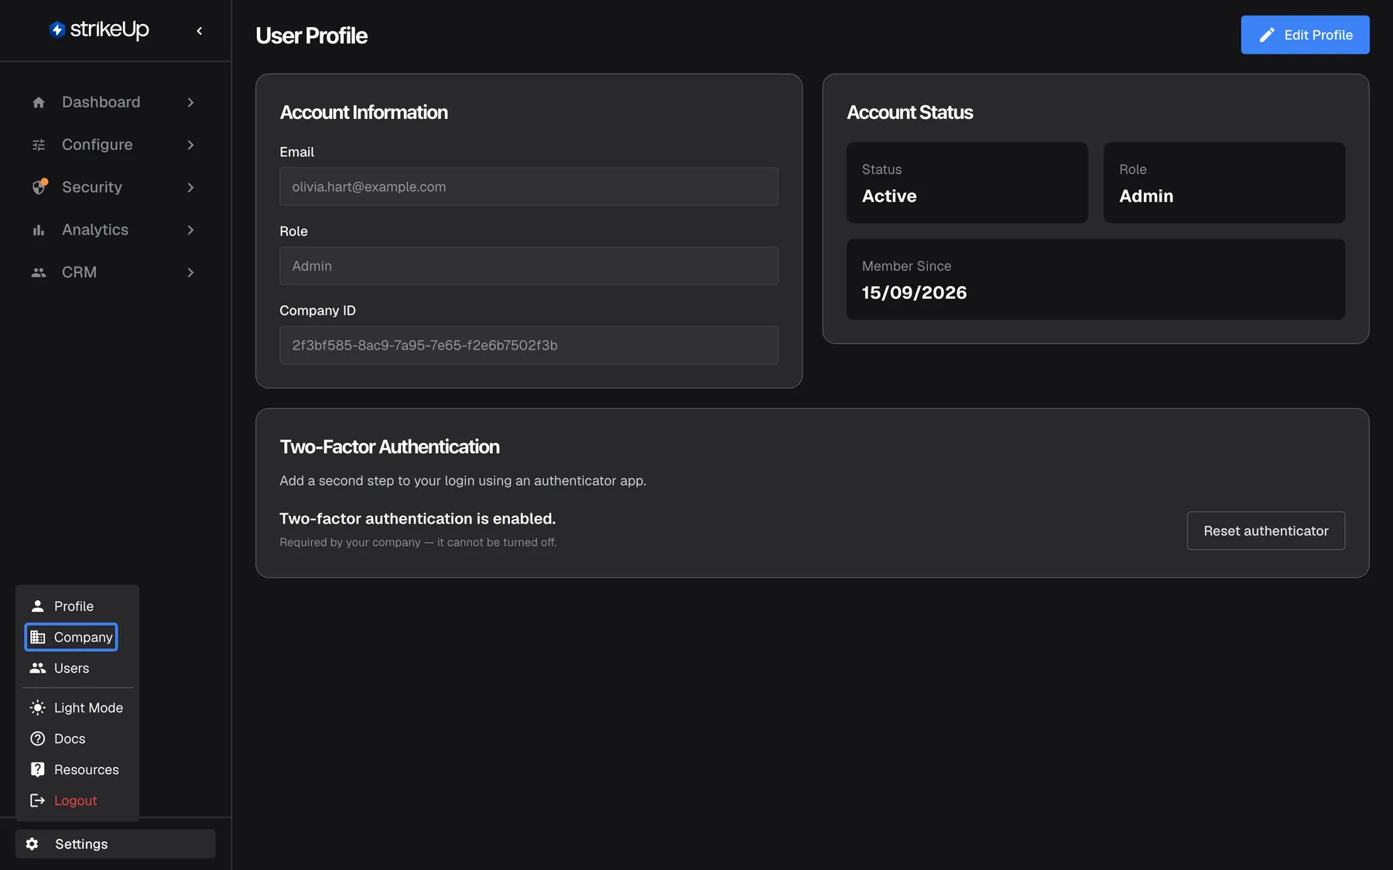Viewport: 1393px width, 870px height.
Task: Click the Docs question mark icon
Action: (37, 739)
